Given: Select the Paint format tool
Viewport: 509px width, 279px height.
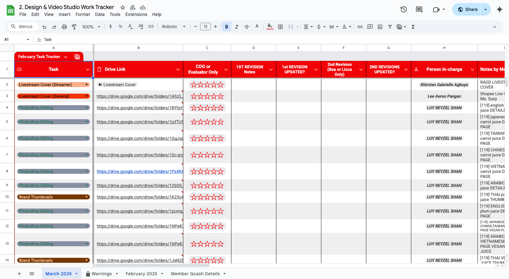Looking at the screenshot, I should [74, 27].
